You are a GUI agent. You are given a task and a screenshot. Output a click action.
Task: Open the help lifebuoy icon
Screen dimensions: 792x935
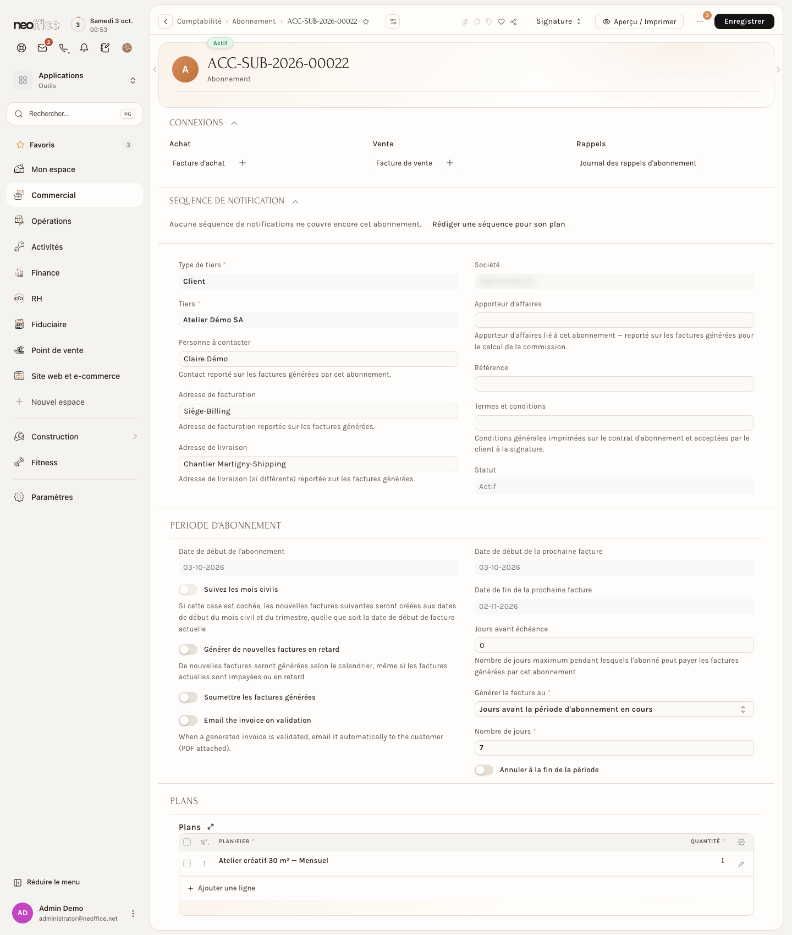(21, 48)
